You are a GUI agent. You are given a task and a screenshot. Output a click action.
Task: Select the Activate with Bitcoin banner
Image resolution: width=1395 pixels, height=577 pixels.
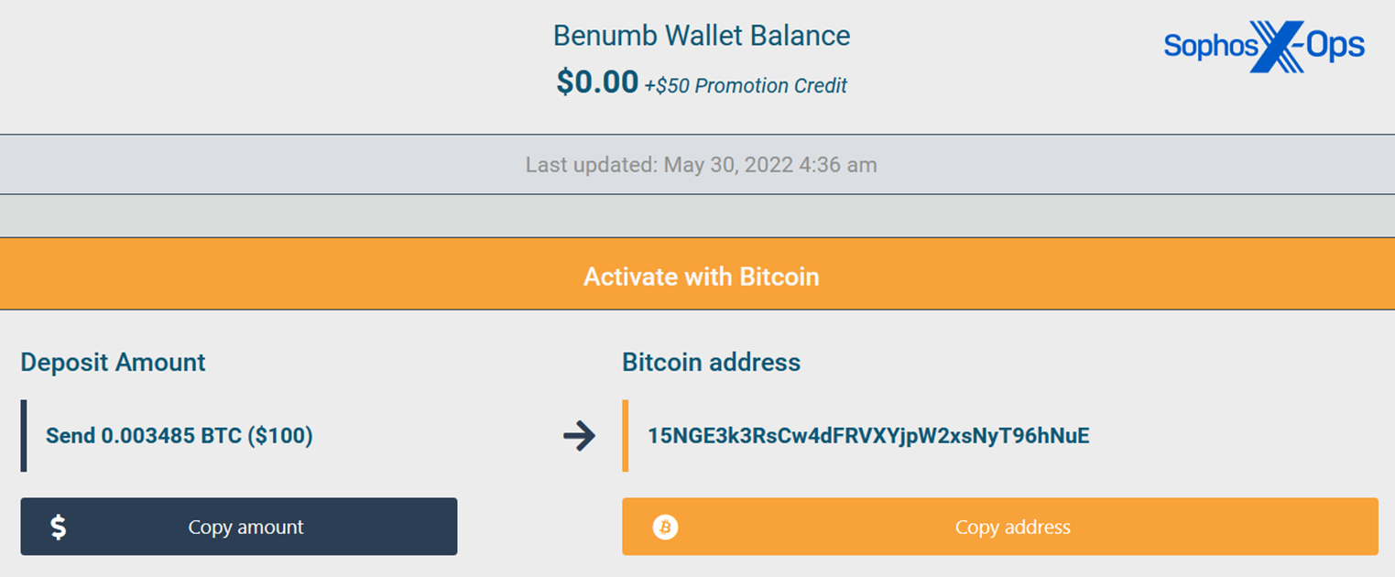[701, 276]
